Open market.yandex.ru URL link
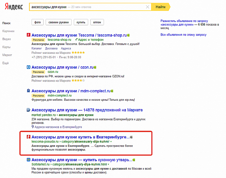The image size is (226, 178). [44, 115]
